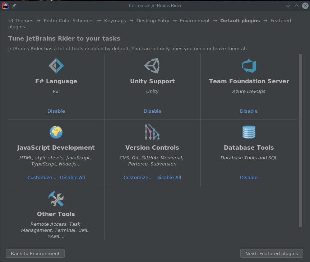This screenshot has height=262, width=310.
Task: Click the Desktop Entry breadcrumb step
Action: tap(153, 21)
